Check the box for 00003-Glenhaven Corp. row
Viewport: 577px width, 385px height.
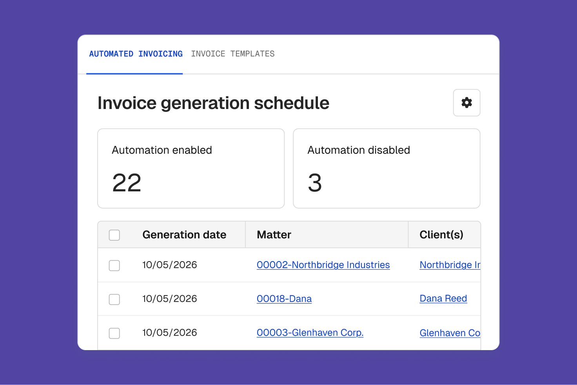coord(114,333)
